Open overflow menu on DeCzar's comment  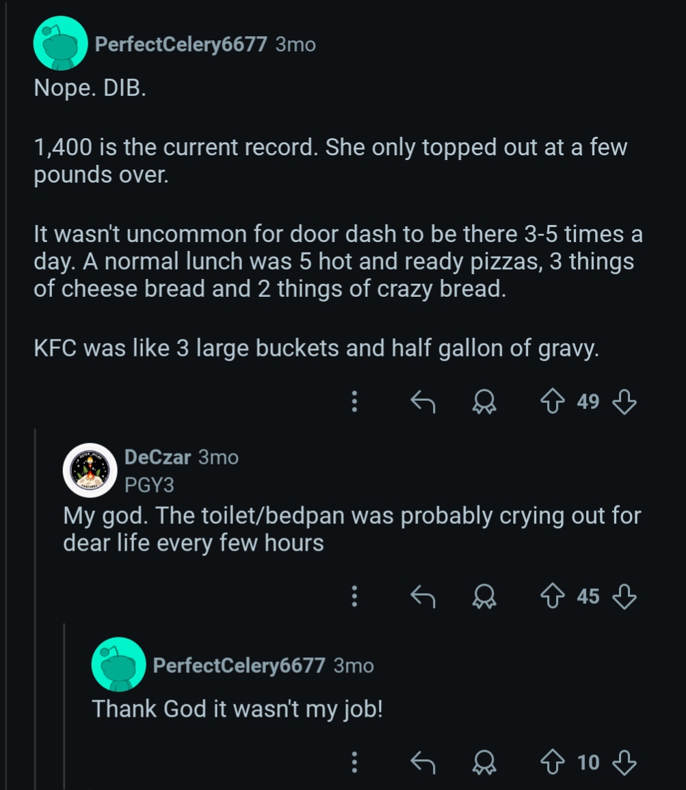pyautogui.click(x=354, y=596)
